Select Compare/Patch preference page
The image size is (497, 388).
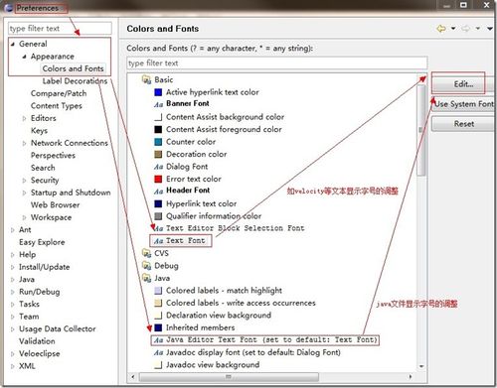pyautogui.click(x=59, y=93)
